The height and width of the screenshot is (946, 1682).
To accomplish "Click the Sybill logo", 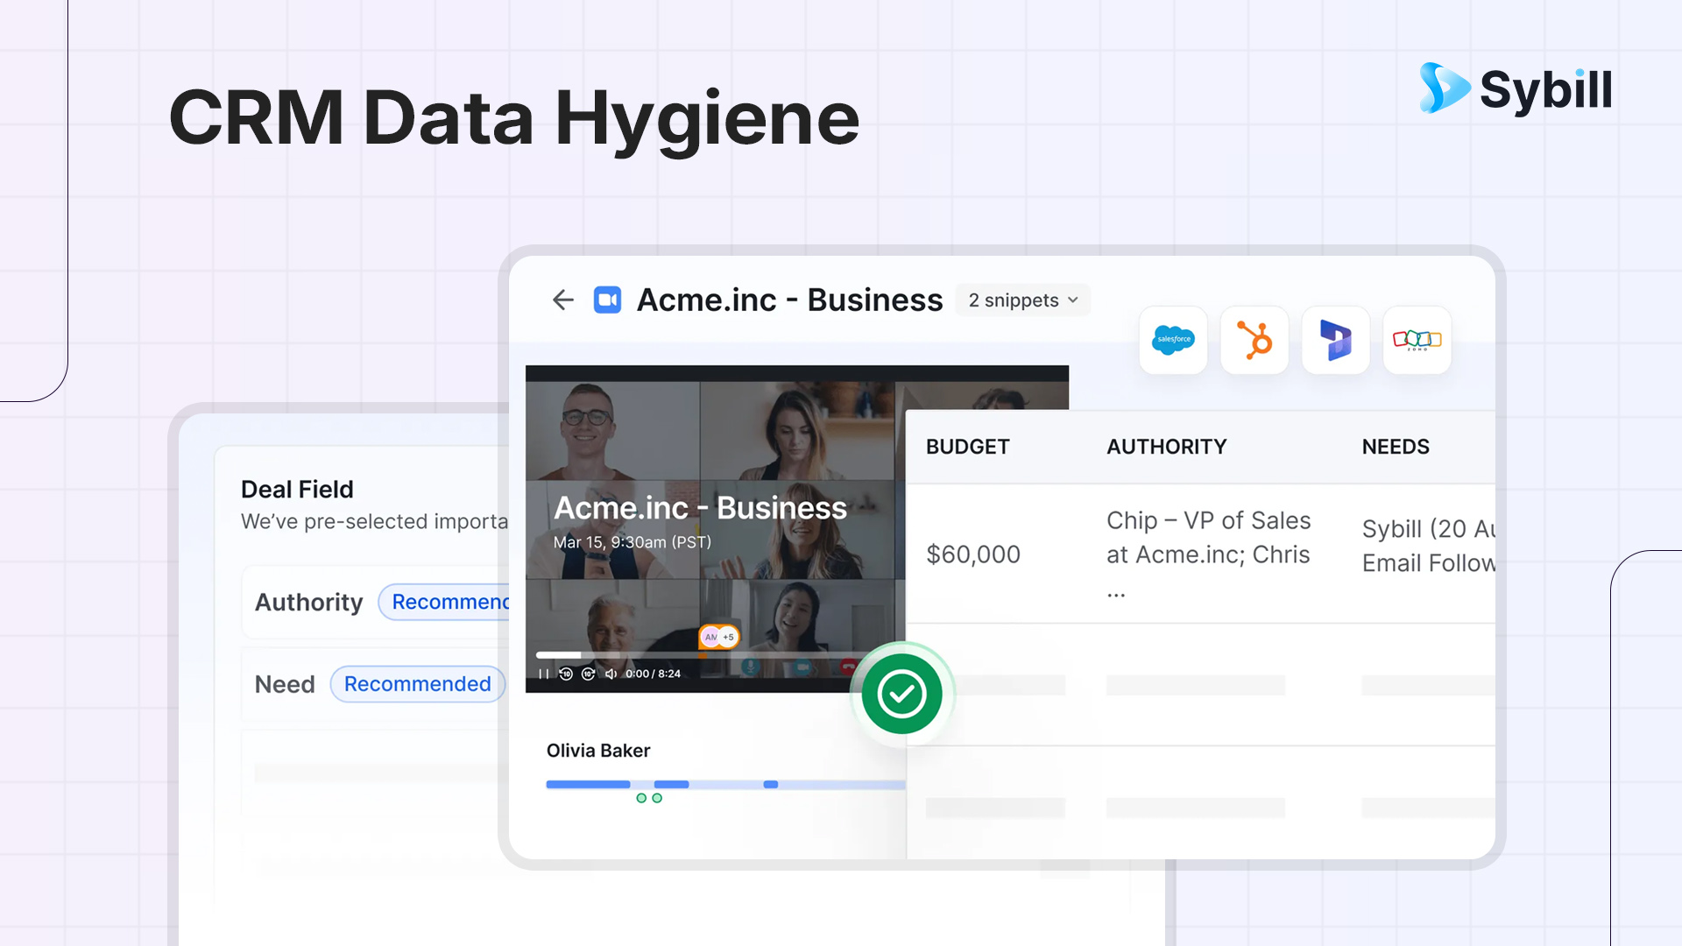I will 1516,88.
